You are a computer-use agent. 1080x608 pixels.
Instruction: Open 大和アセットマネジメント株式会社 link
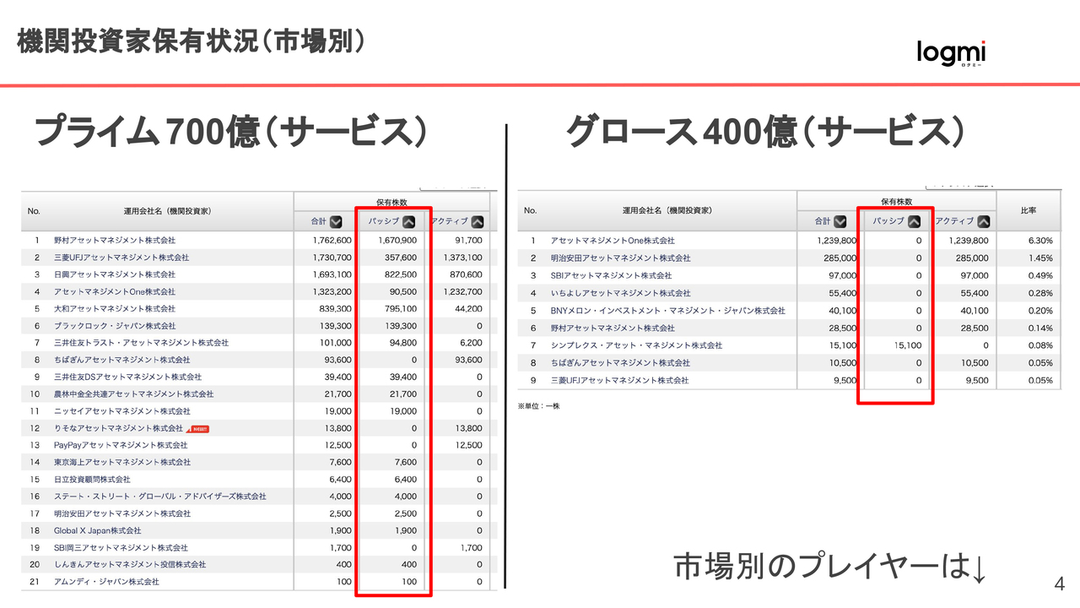115,309
